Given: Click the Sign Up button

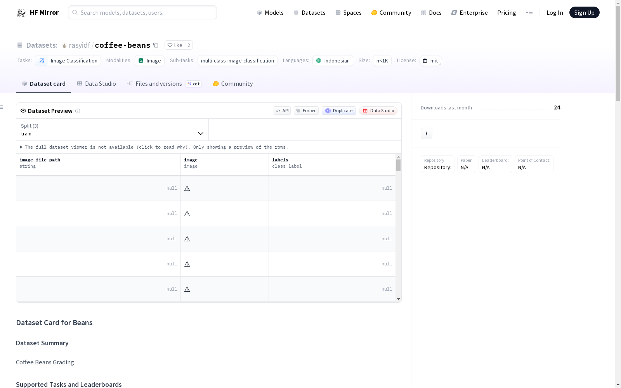Looking at the screenshot, I should (x=584, y=12).
